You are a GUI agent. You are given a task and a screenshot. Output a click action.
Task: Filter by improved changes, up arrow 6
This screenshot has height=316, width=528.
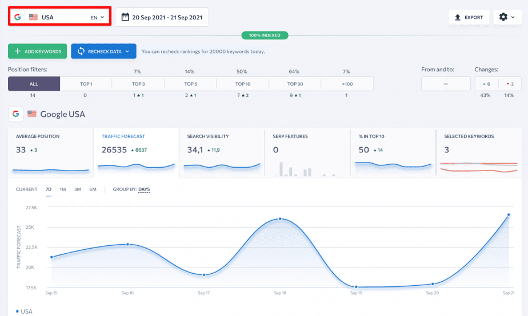click(x=487, y=84)
